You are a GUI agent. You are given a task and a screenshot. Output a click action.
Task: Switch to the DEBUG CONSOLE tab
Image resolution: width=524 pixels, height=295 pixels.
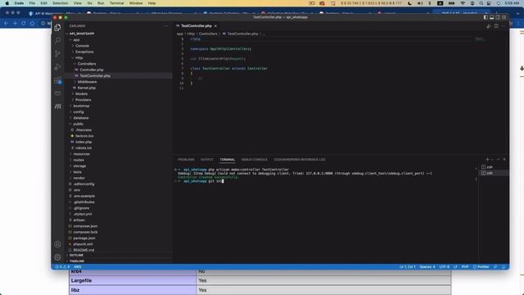(x=255, y=160)
